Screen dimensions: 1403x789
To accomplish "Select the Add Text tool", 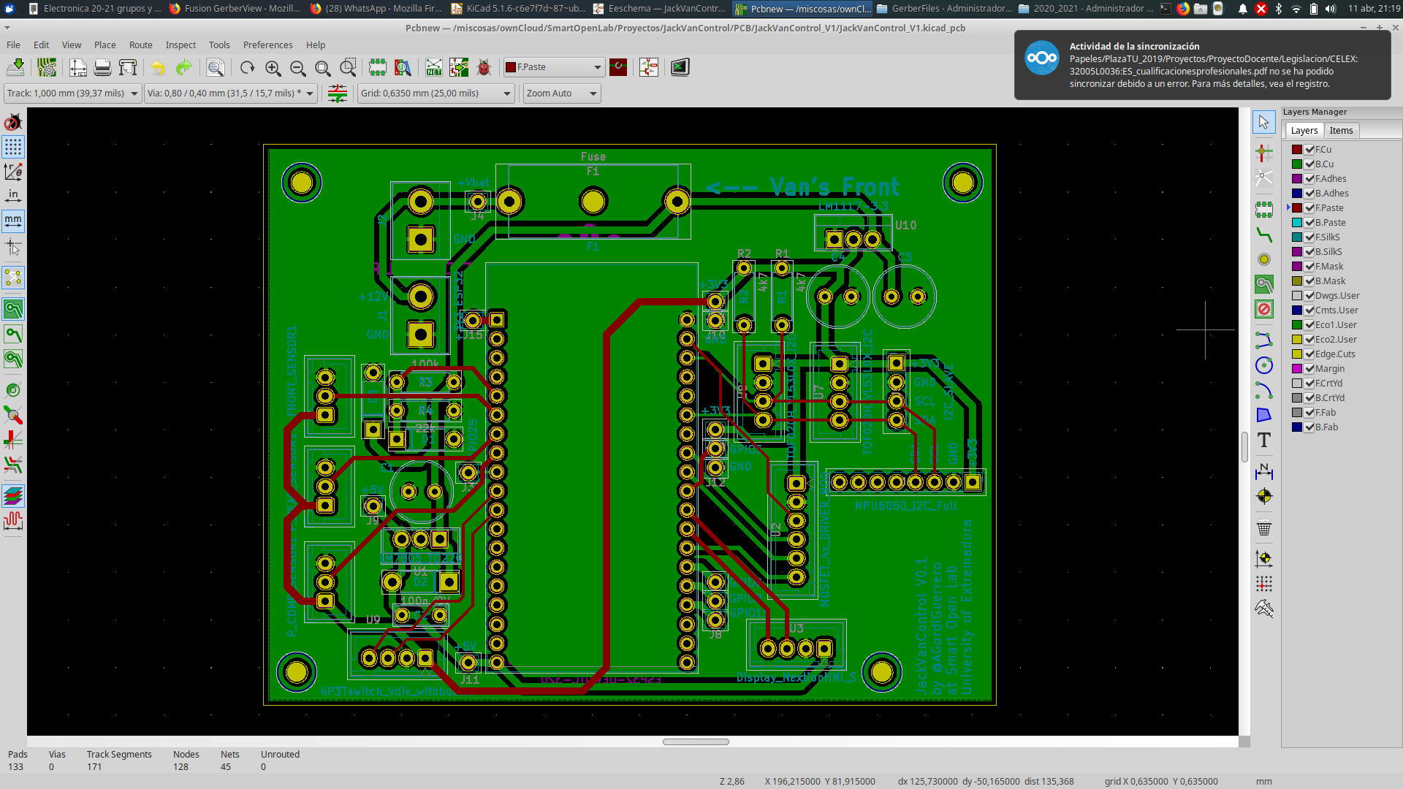I will coord(1263,440).
